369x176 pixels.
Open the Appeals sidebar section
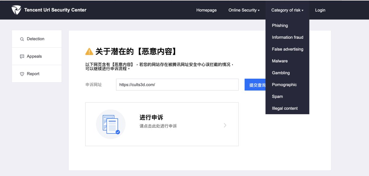tap(37, 56)
